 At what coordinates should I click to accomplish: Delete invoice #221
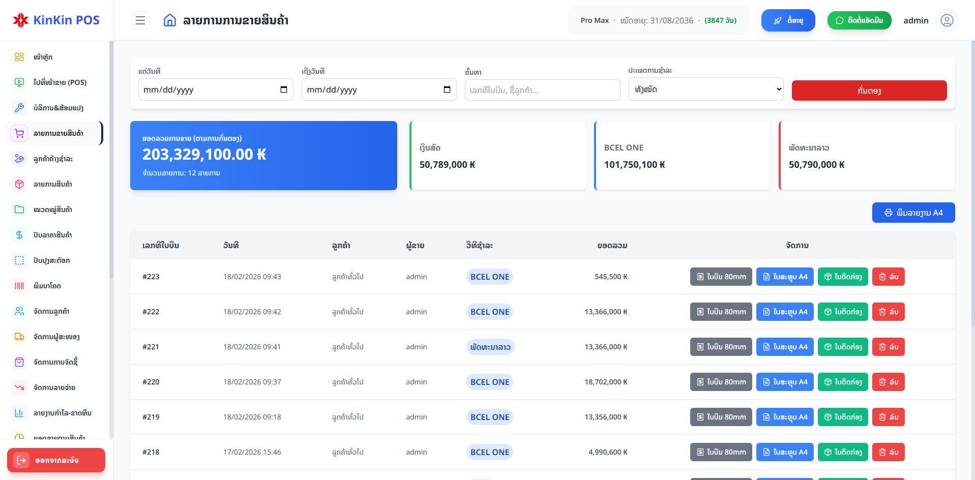click(888, 347)
